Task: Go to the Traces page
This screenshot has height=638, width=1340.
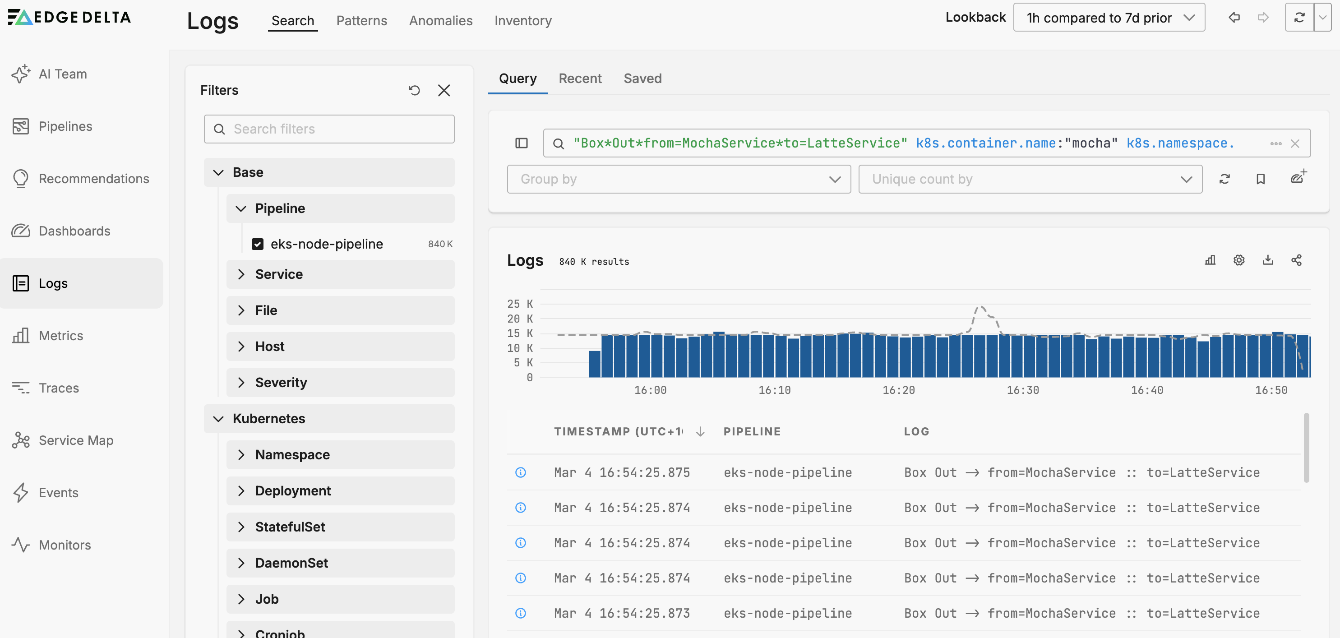Action: coord(58,388)
